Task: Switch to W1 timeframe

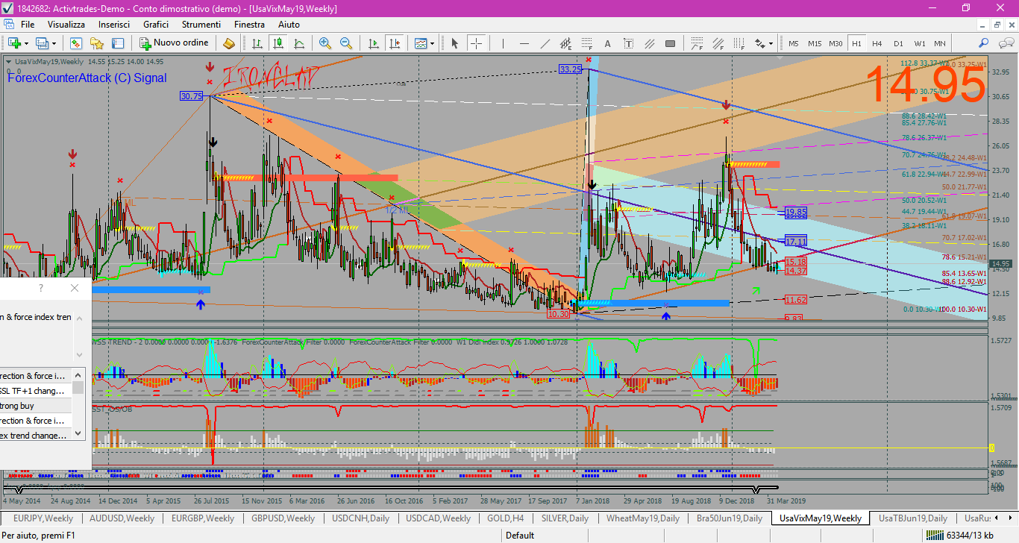Action: pos(920,43)
